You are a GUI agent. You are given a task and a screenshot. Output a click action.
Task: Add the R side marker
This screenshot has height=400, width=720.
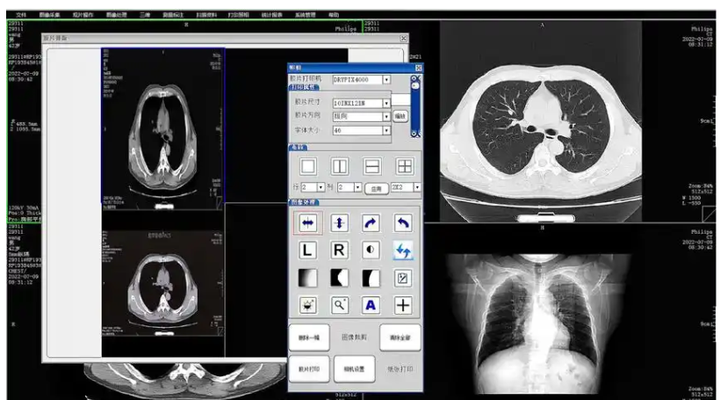pyautogui.click(x=339, y=251)
